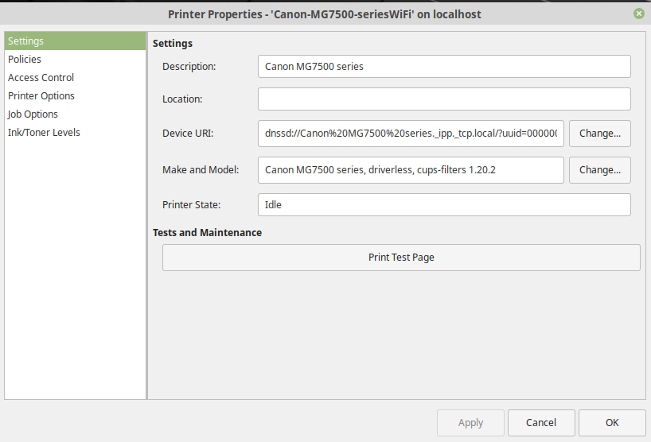Click the Apply button

click(x=470, y=423)
